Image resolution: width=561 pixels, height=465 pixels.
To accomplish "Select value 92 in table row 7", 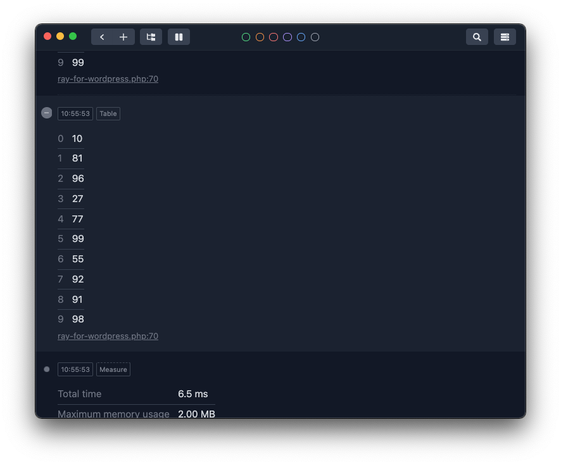I will click(78, 279).
